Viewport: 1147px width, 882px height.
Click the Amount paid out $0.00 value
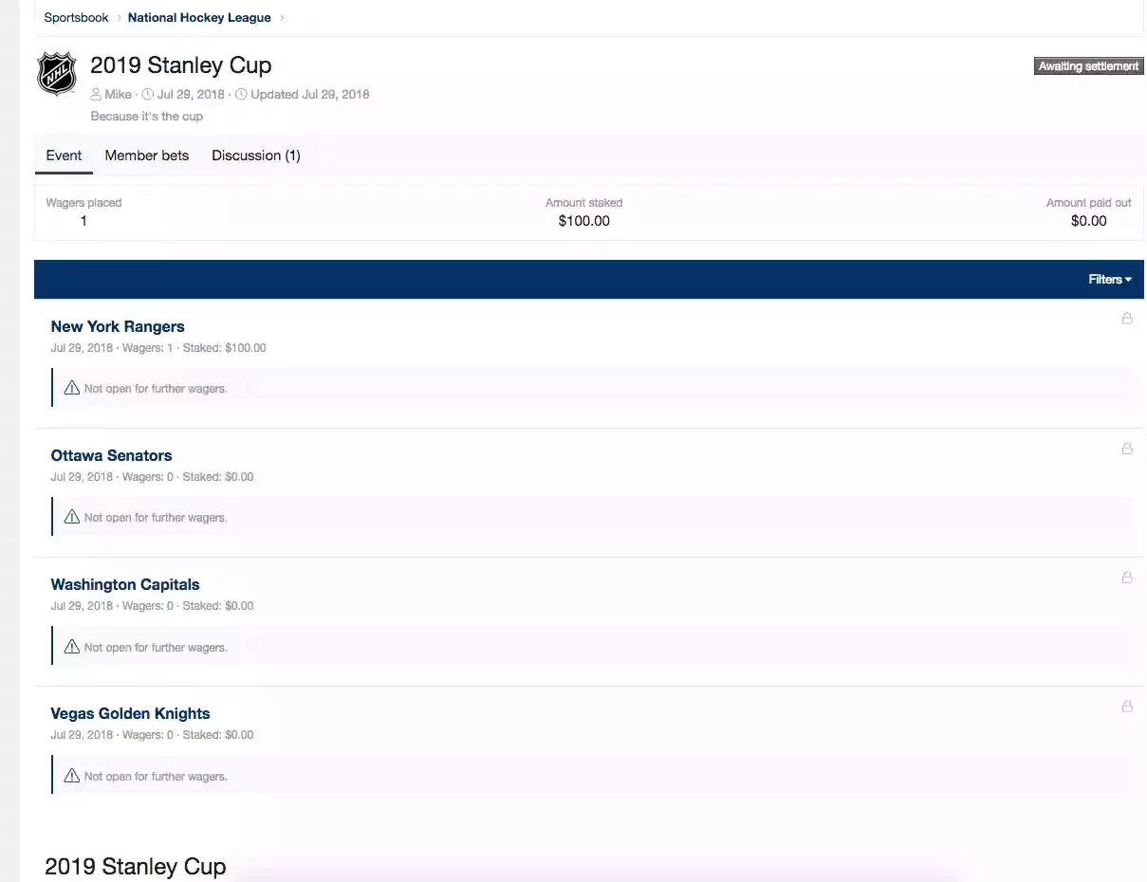click(1089, 221)
